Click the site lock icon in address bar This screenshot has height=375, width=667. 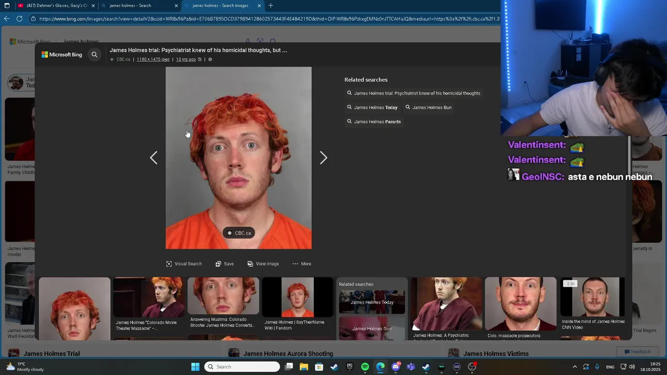point(33,19)
